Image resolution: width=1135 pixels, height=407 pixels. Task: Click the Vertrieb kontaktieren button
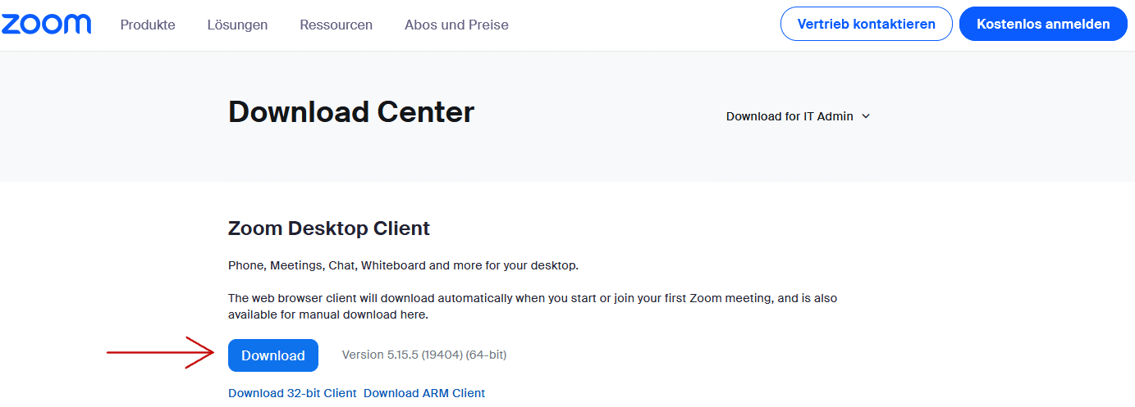pos(866,24)
